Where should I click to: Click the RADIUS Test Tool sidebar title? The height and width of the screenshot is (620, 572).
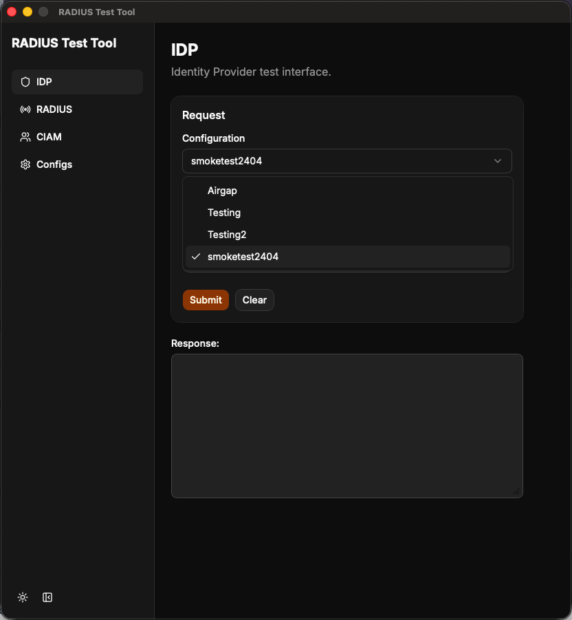64,43
